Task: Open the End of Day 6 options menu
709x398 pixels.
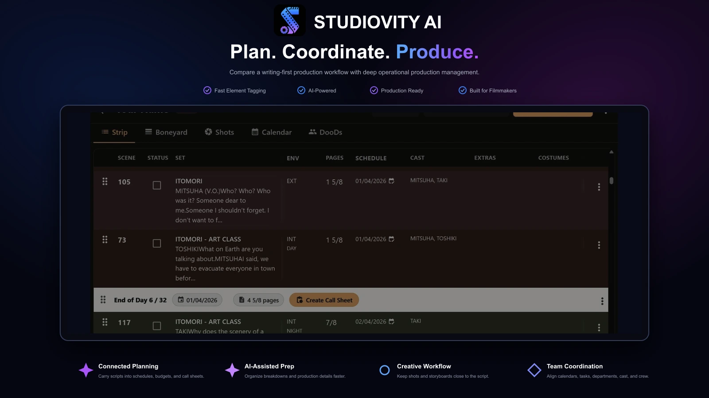Action: pyautogui.click(x=602, y=301)
